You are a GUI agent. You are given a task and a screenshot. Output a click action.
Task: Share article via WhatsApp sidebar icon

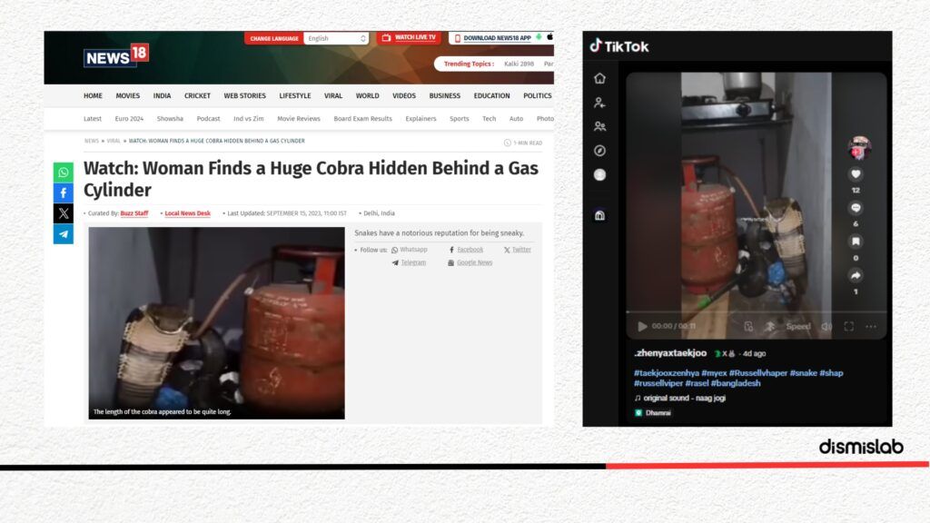[x=64, y=173]
